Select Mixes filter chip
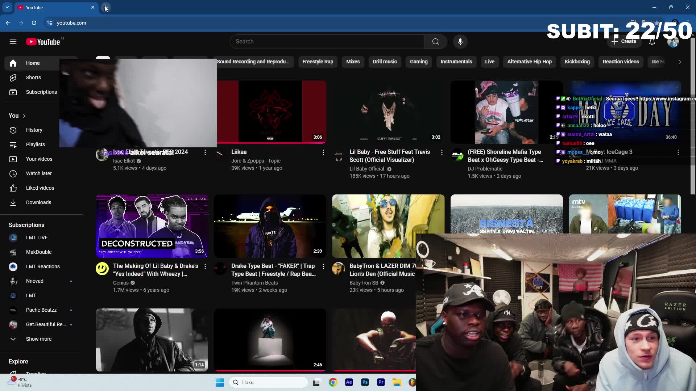The width and height of the screenshot is (696, 391). [353, 62]
